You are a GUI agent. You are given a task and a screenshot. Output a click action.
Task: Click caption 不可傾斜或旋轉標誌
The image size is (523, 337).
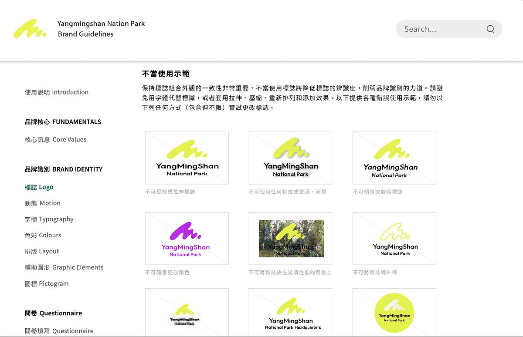pos(377,192)
